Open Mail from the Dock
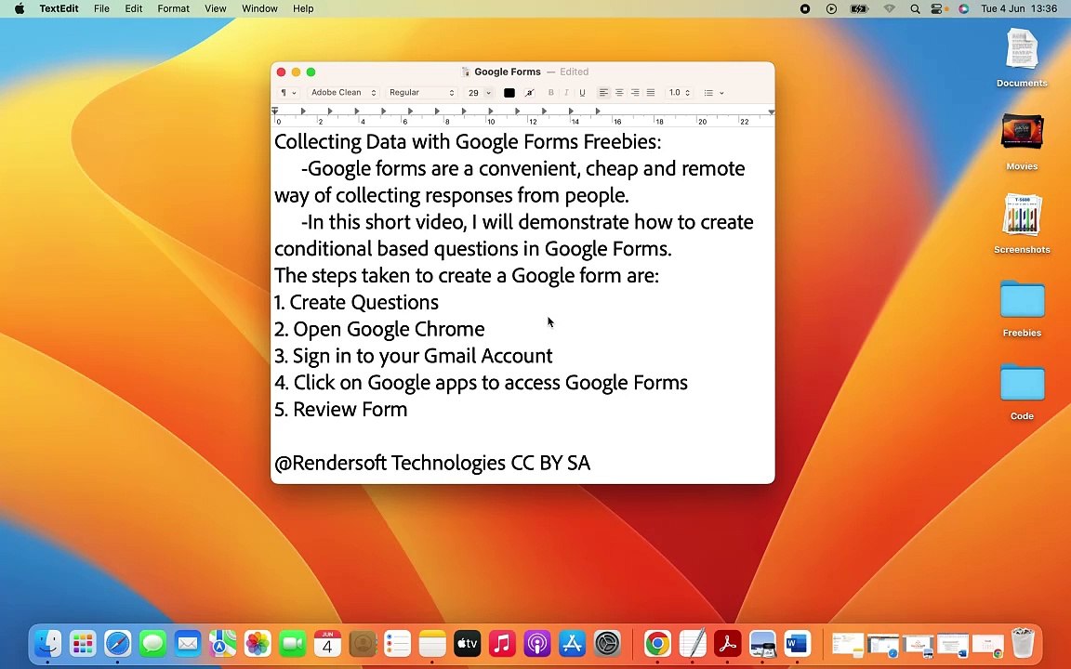 pos(187,643)
